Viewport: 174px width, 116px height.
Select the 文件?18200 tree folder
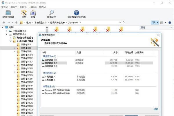click(27, 93)
